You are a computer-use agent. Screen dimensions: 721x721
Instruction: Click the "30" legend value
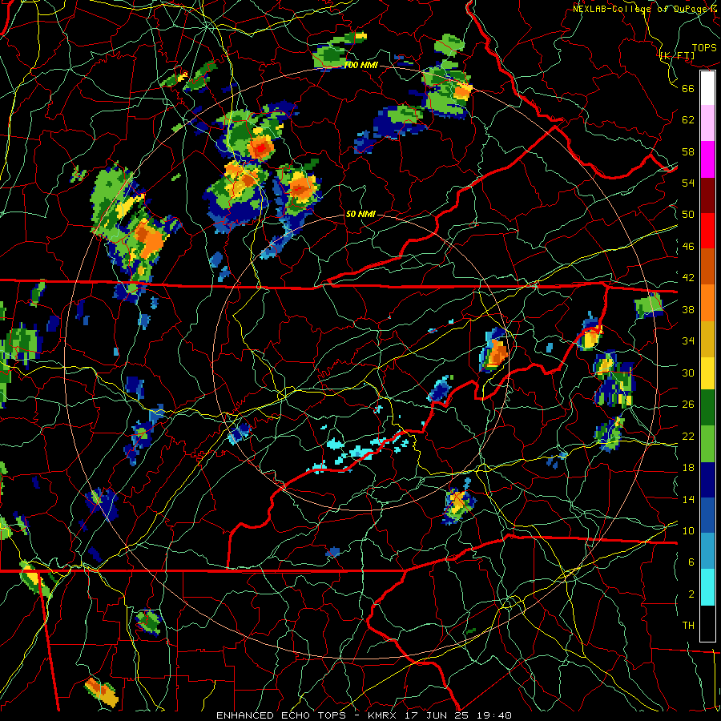[688, 373]
